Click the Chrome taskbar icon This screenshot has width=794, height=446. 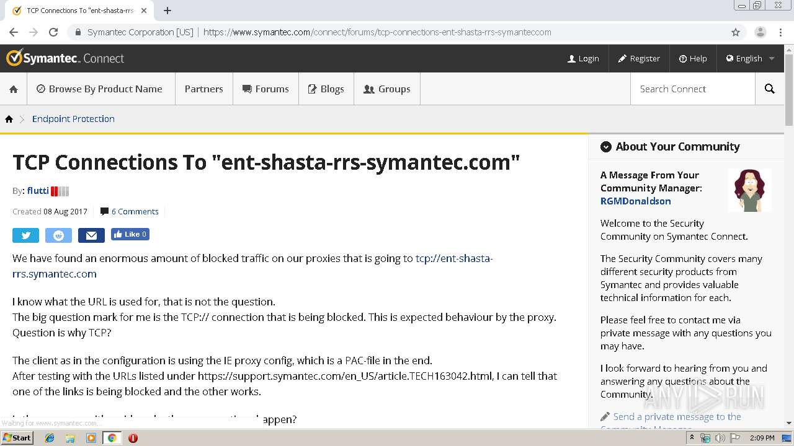(x=112, y=438)
